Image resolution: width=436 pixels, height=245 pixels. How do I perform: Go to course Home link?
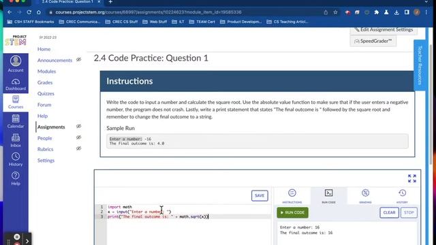[x=44, y=49]
